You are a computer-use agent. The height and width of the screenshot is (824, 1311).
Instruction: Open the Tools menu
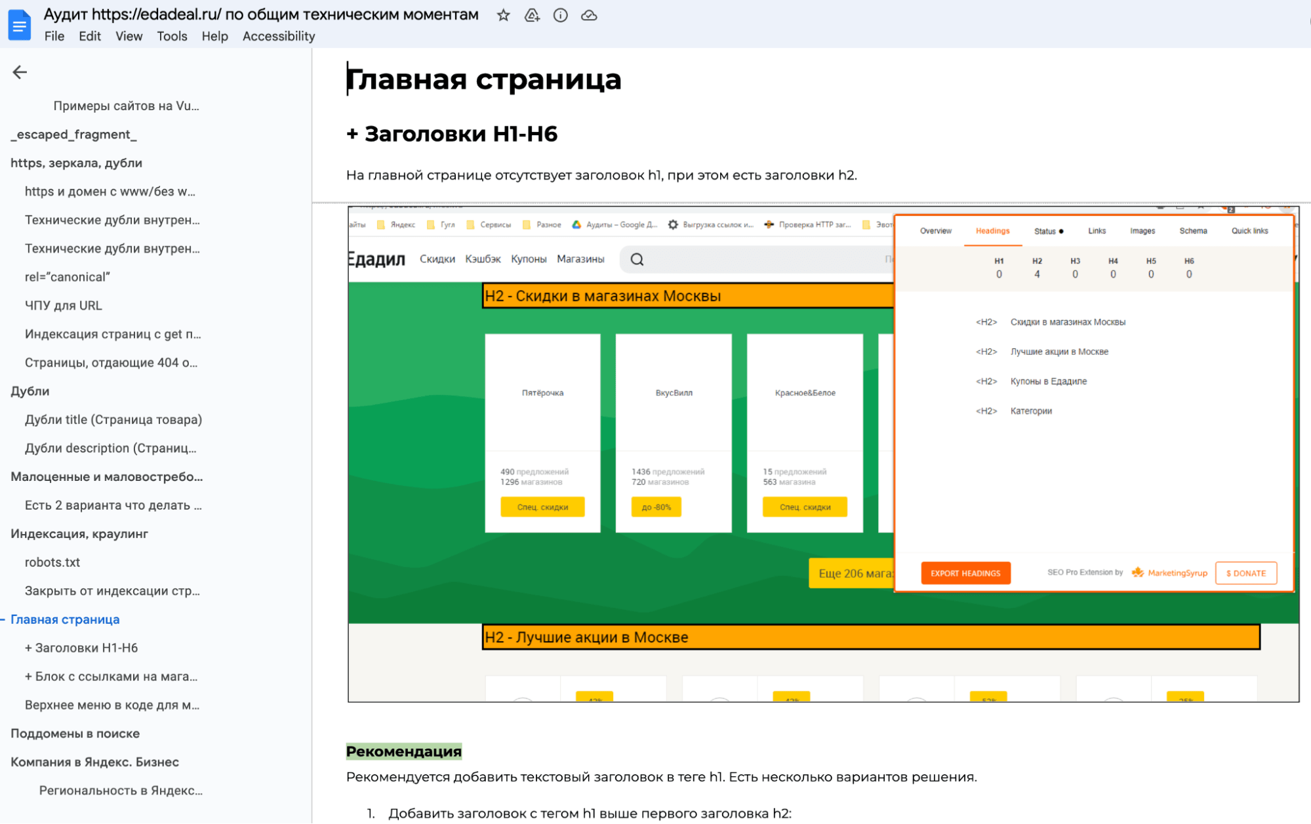pos(172,36)
